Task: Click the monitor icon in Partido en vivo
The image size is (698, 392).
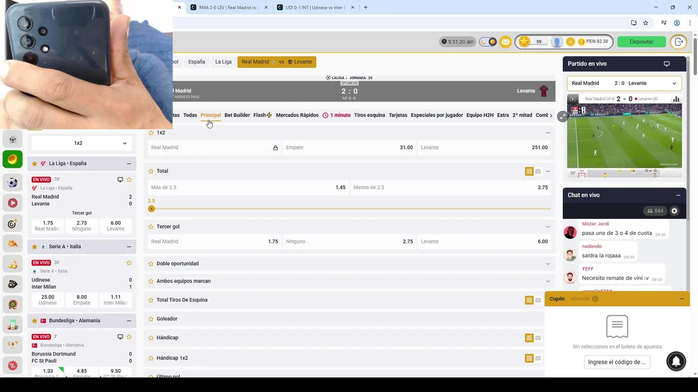Action: pos(666,64)
